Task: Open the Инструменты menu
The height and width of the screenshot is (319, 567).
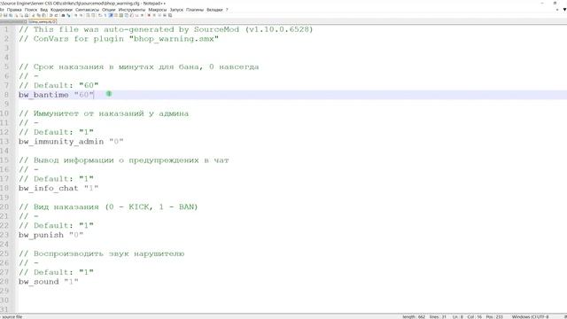Action: (132, 10)
